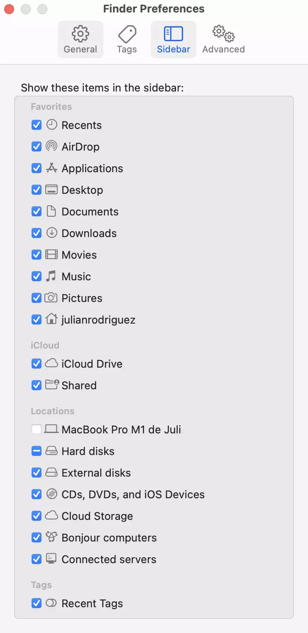Click the Movies film strip icon

click(51, 255)
